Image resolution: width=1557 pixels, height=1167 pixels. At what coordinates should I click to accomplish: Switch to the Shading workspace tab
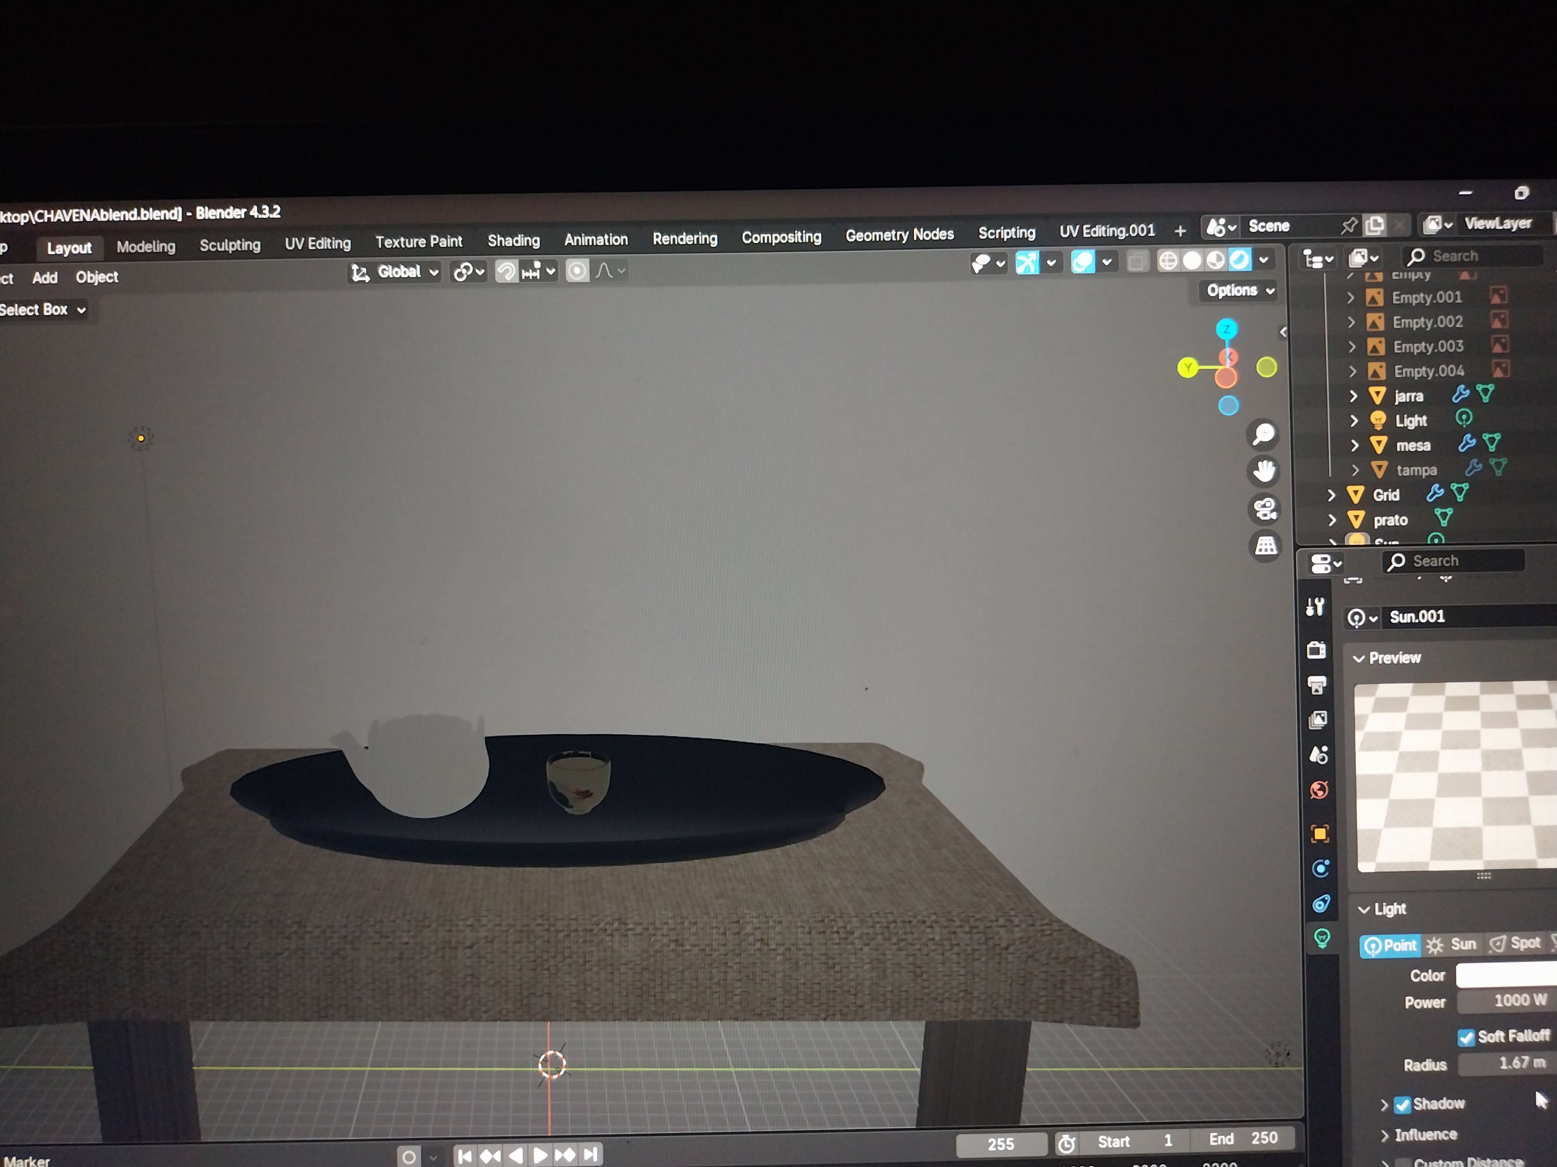coord(514,241)
